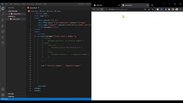Click the share page icon in address bar
This screenshot has width=183, height=103.
149,9
